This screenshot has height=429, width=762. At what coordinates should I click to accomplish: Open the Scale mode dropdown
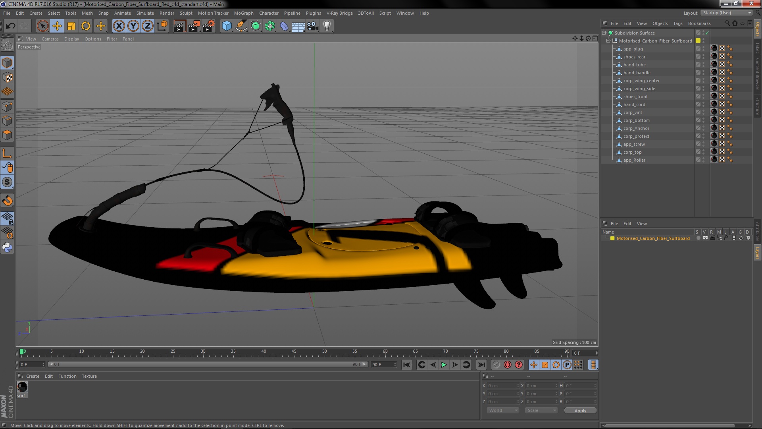pyautogui.click(x=541, y=410)
